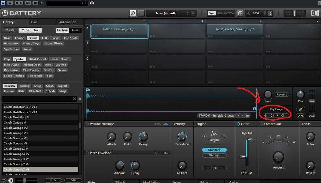The image size is (321, 183).
Task: Click the phase invert Ø button
Action: [x=300, y=109]
